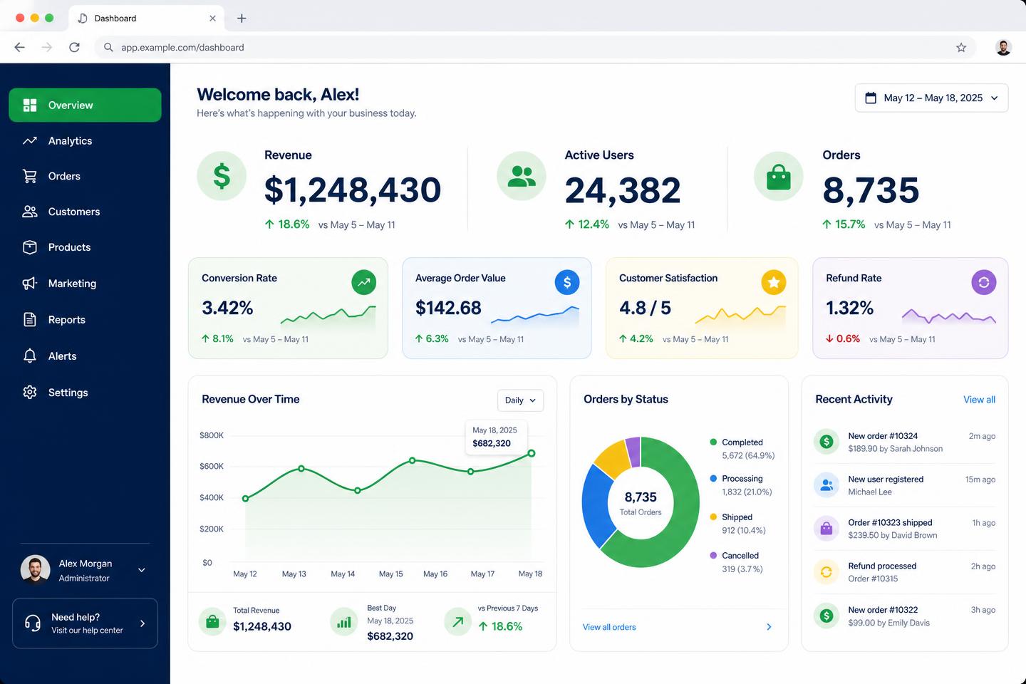
Task: Click the headset icon in Need help
Action: 33,623
